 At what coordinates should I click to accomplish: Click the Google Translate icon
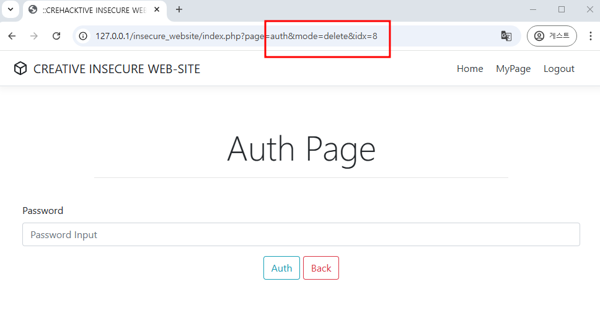tap(506, 36)
